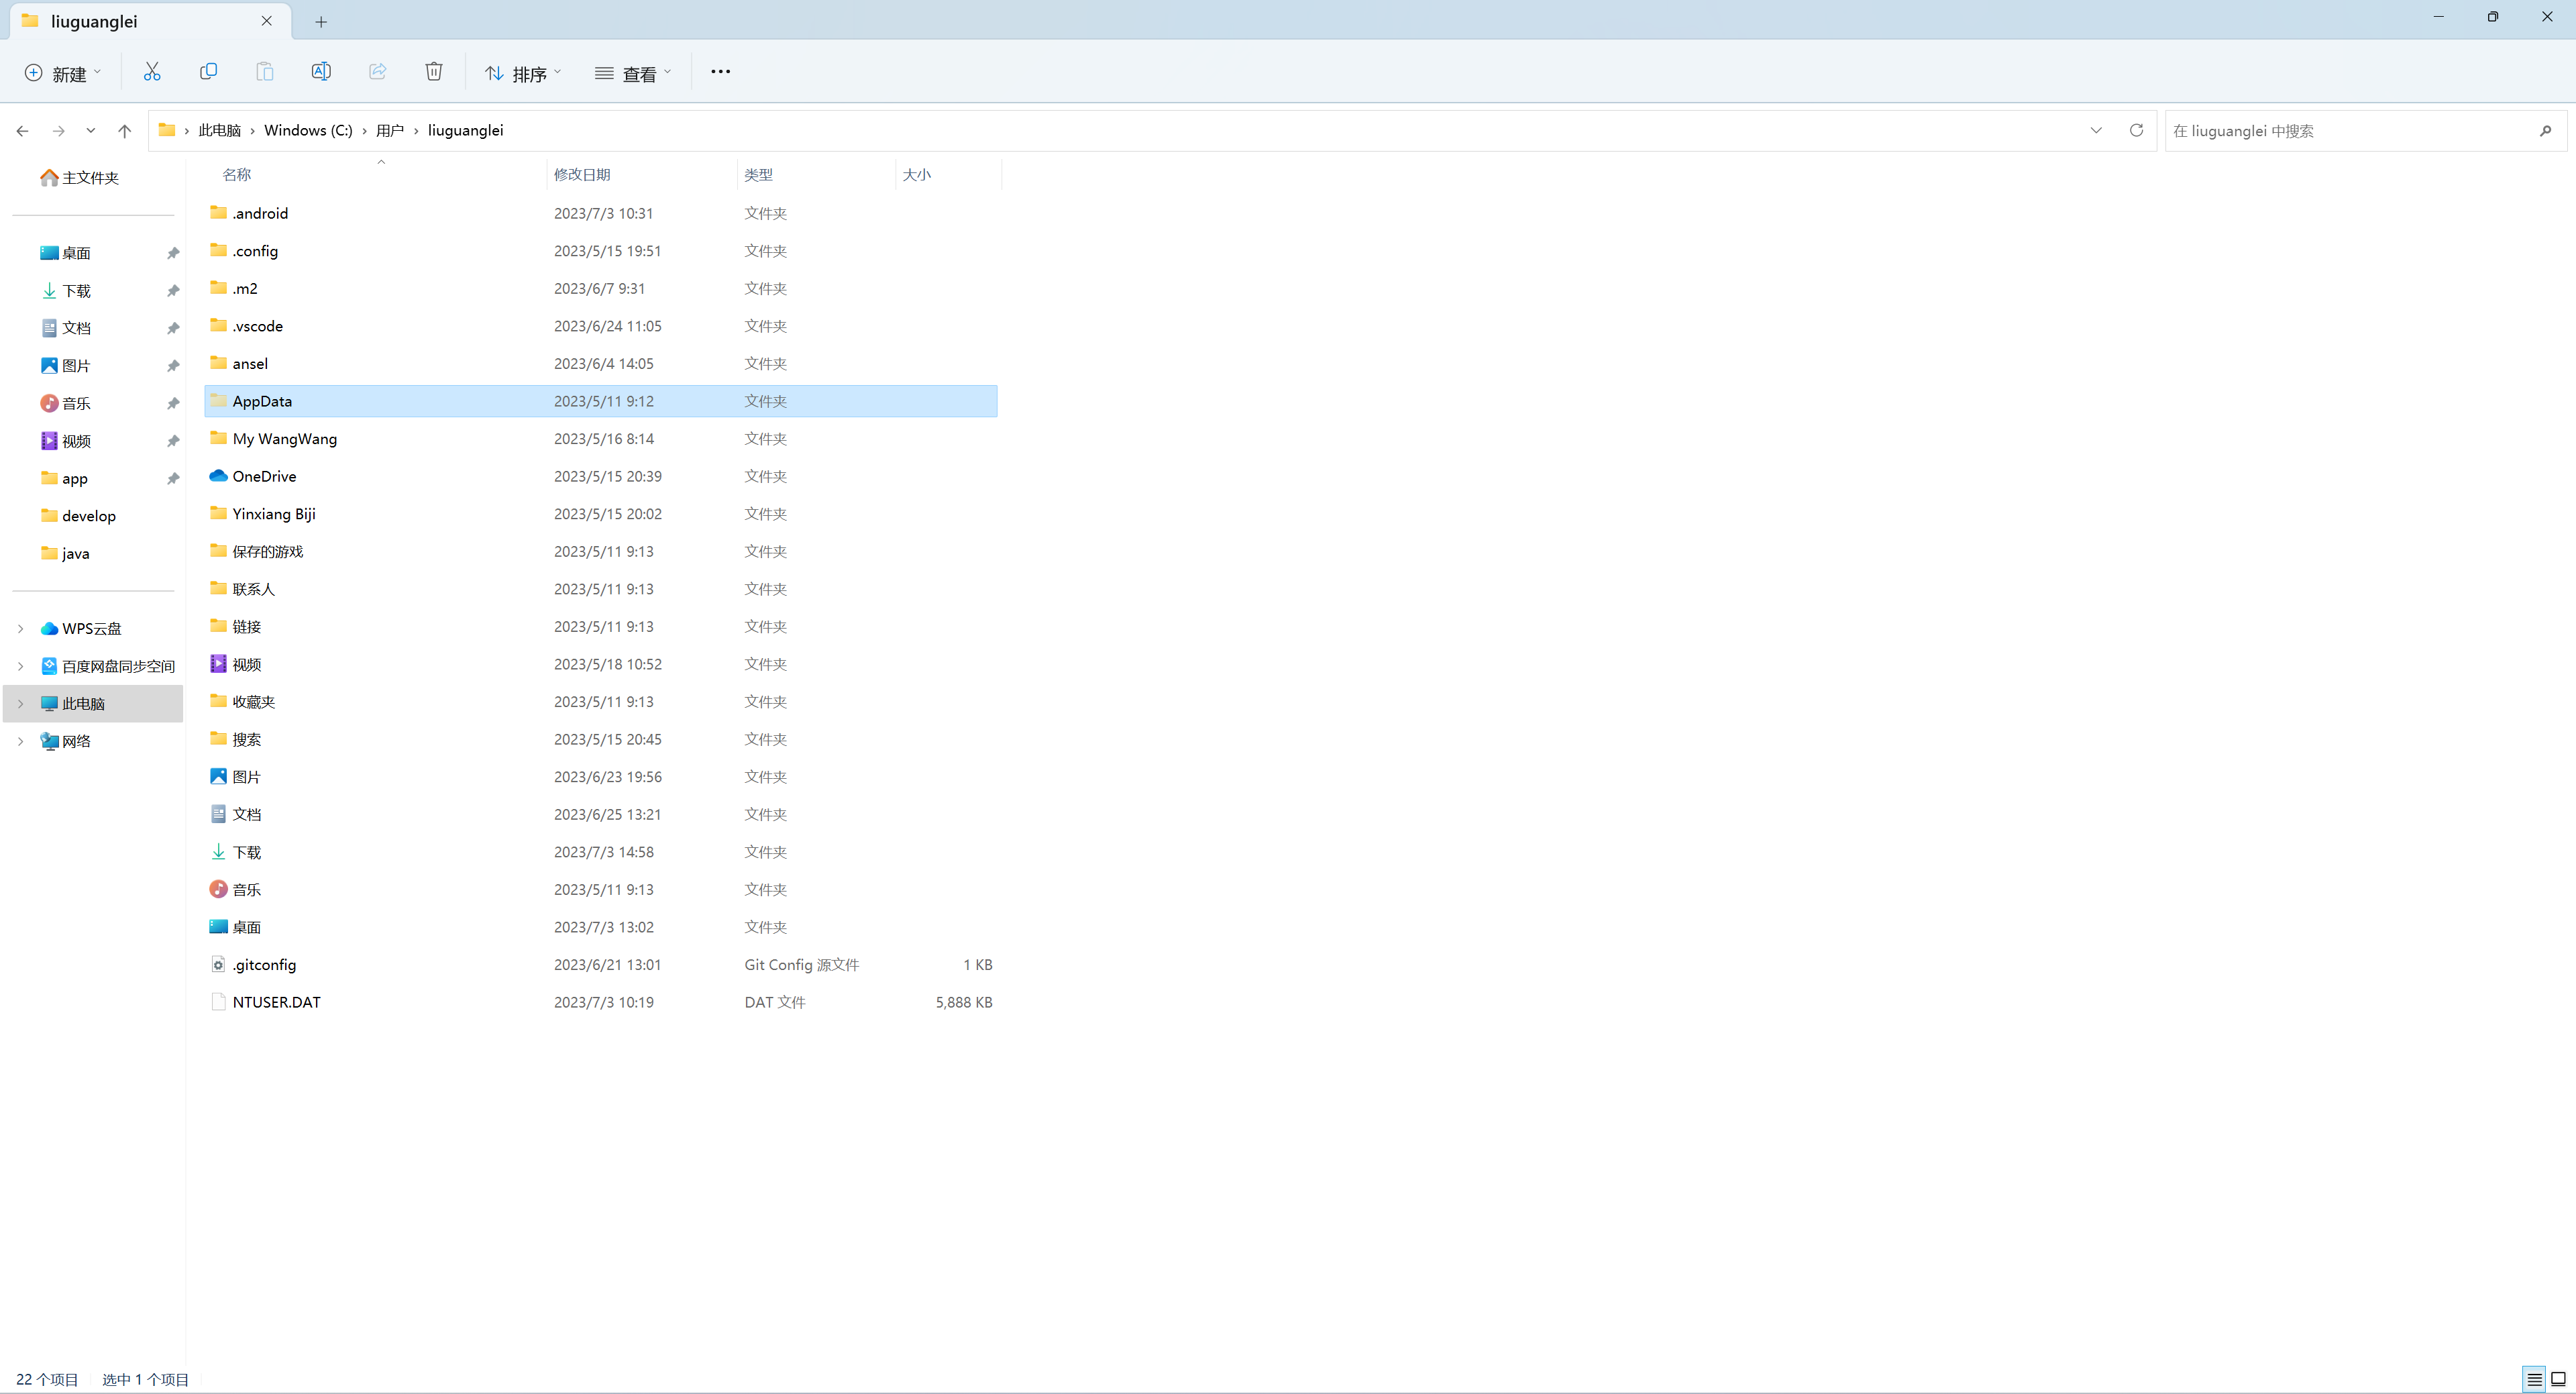Select the 保存的游戏 folder
2576x1394 pixels.
[x=601, y=552]
